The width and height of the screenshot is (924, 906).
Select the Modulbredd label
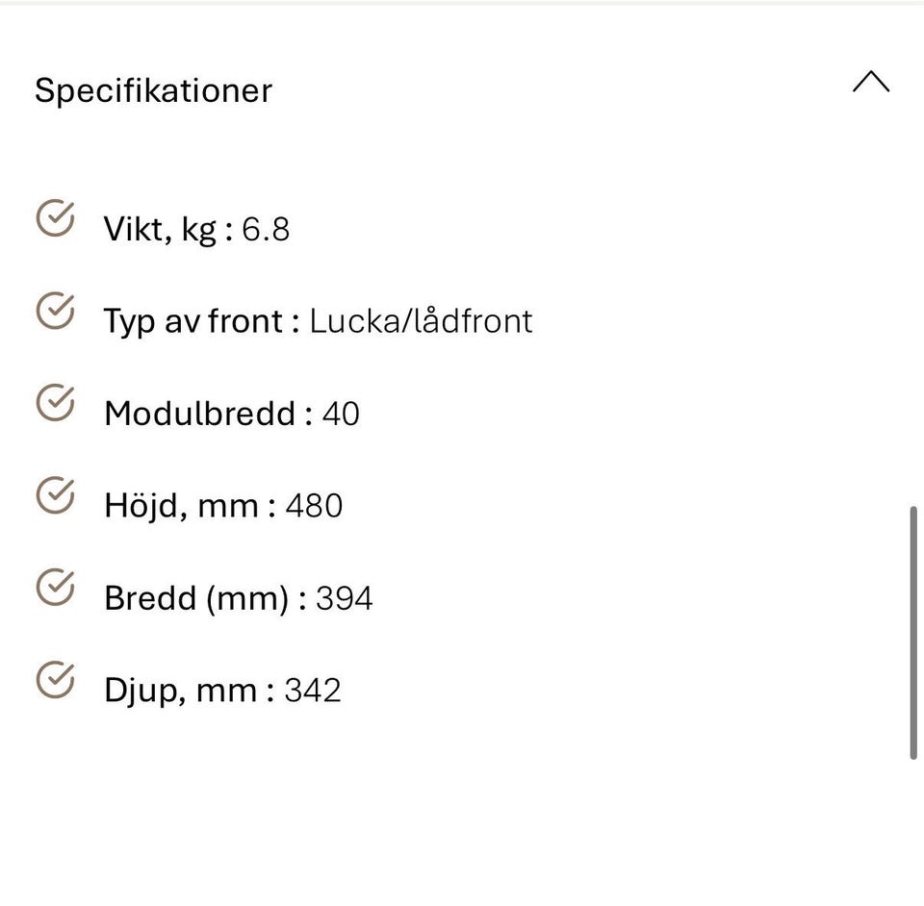[202, 414]
